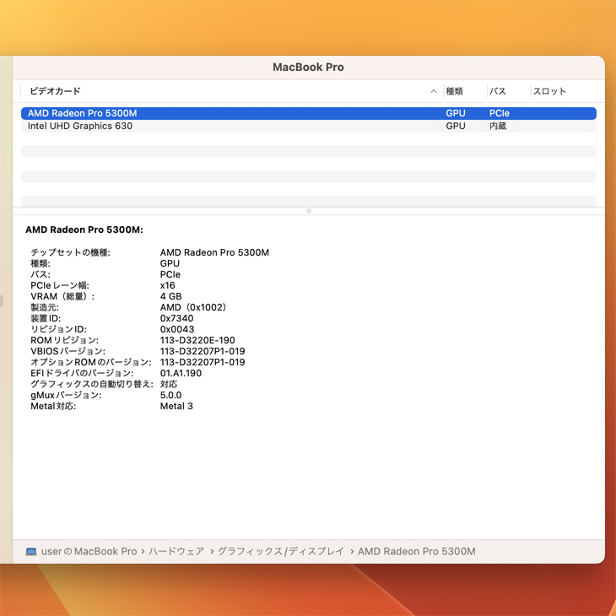The height and width of the screenshot is (616, 616).
Task: Select the Intel UHD Graphics 630 row
Action: tap(308, 126)
